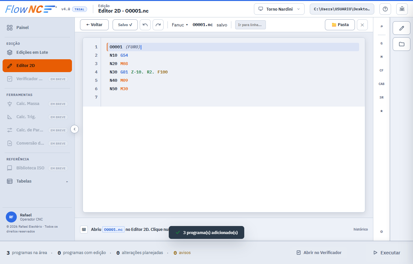Expand the Tabelas submenu
The image size is (413, 264).
(x=37, y=181)
